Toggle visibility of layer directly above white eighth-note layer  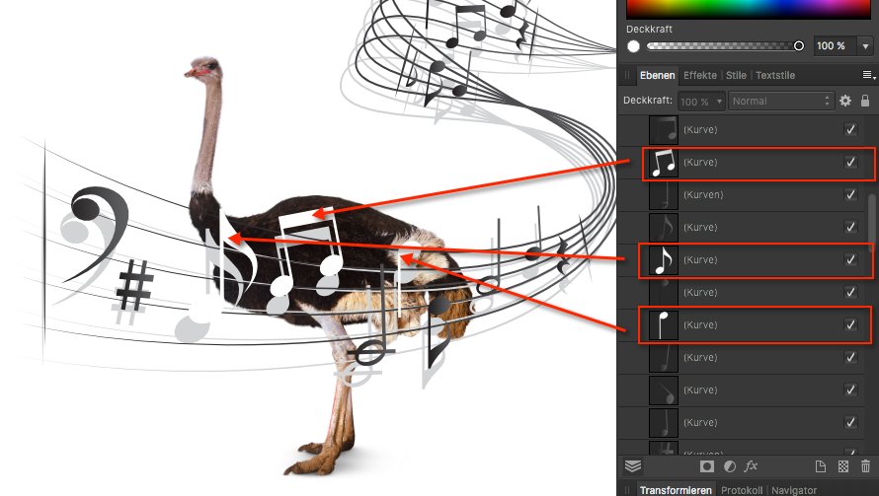(x=851, y=227)
